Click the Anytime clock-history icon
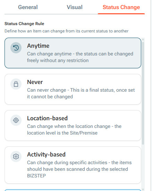The height and width of the screenshot is (191, 152). pyautogui.click(x=16, y=48)
